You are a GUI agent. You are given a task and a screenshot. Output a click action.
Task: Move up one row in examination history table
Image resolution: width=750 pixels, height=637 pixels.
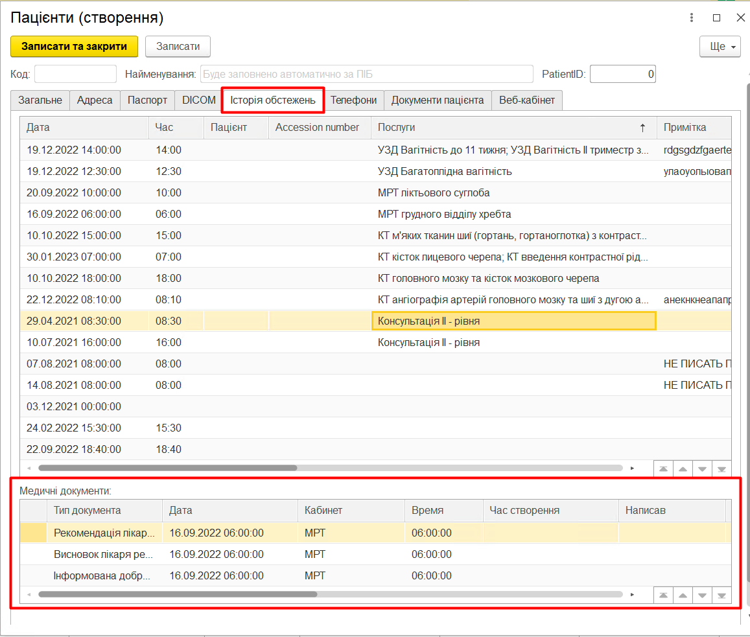(683, 469)
